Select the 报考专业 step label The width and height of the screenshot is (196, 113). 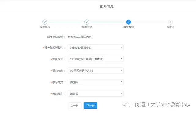[x=129, y=27]
